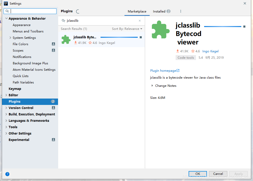Focus the plugin search field
The image size is (253, 181).
point(102,21)
